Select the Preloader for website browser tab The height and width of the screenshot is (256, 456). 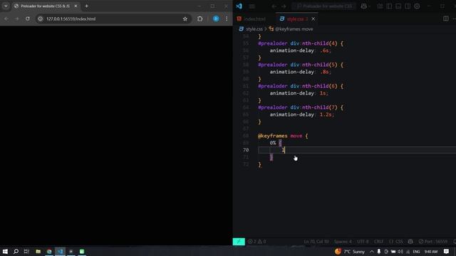[x=46, y=6]
